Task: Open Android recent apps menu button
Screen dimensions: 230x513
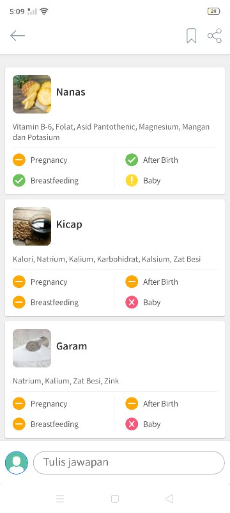Action: [60, 499]
